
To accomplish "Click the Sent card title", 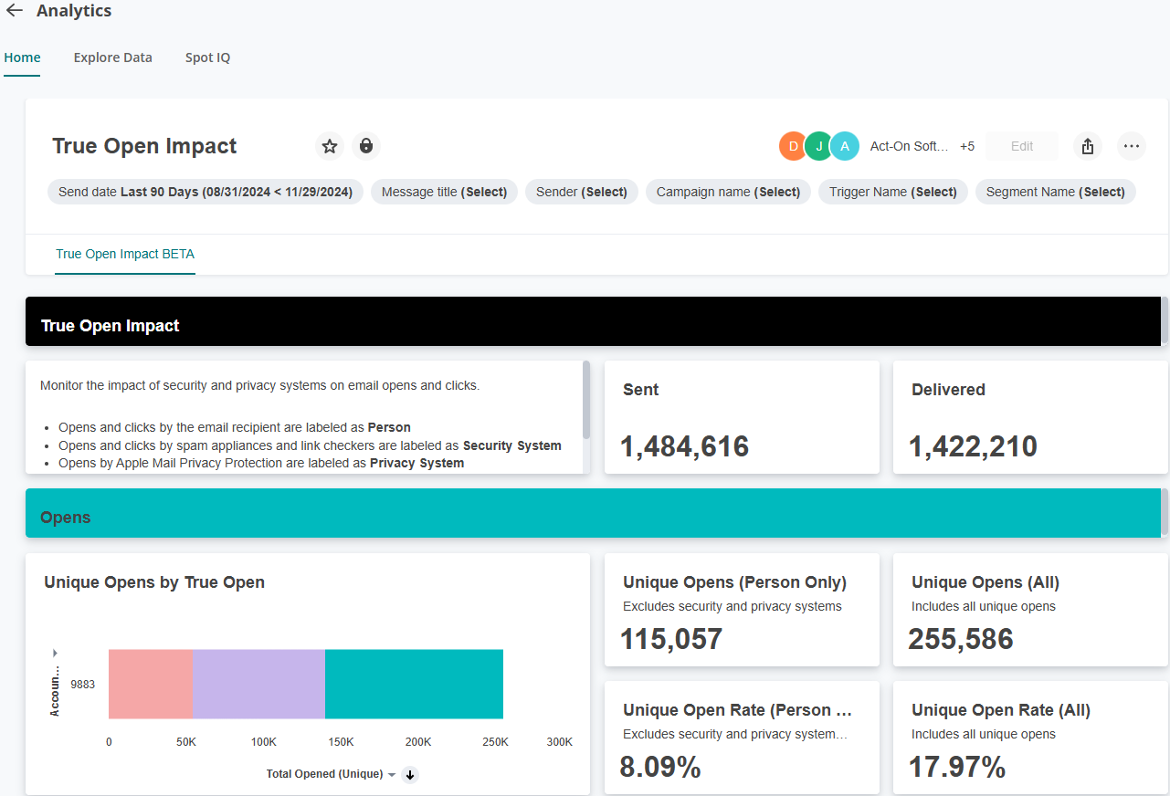I will pos(640,390).
